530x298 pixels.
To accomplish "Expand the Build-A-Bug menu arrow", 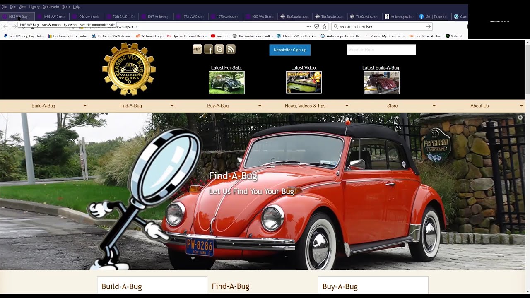I will 85,106.
